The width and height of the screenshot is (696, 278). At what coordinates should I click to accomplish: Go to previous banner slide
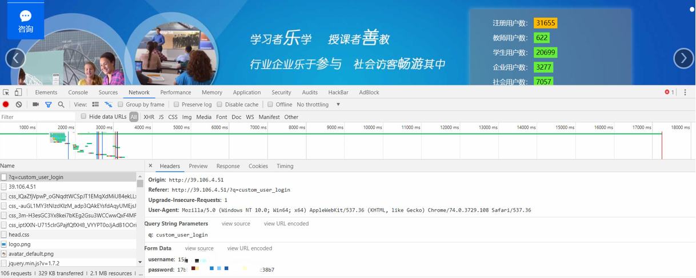pos(15,58)
